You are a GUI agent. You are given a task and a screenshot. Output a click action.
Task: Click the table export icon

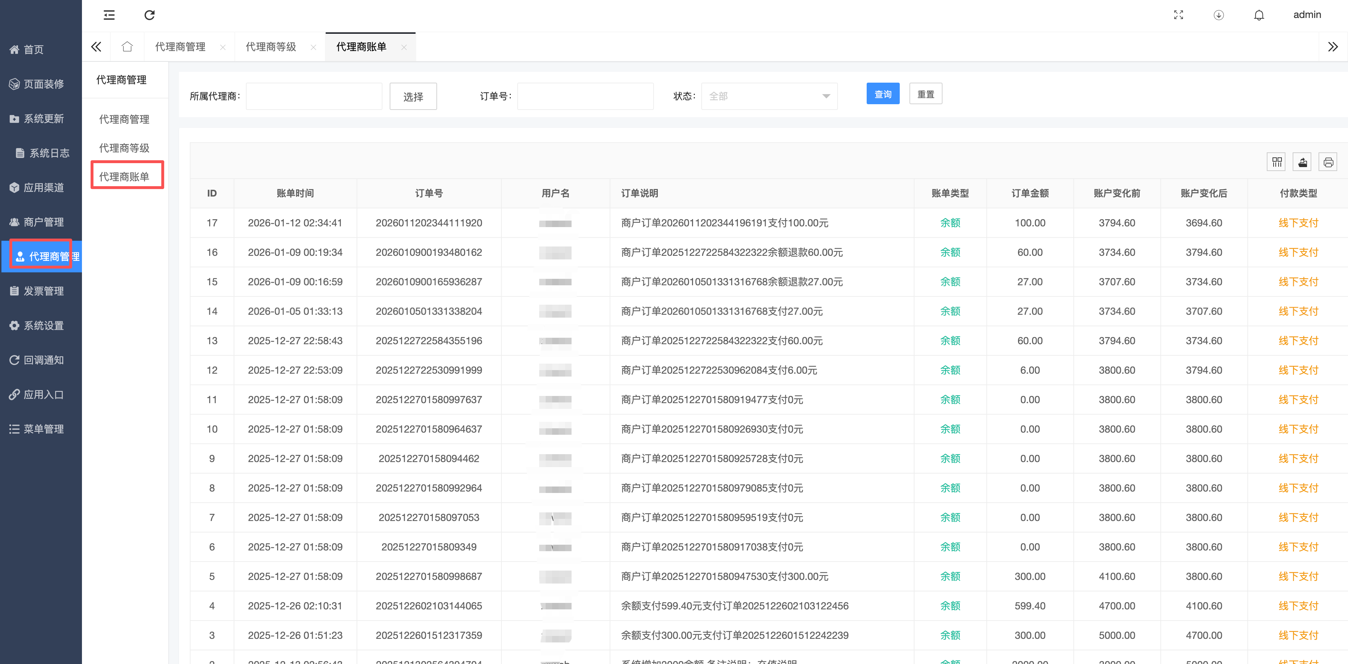(1302, 162)
